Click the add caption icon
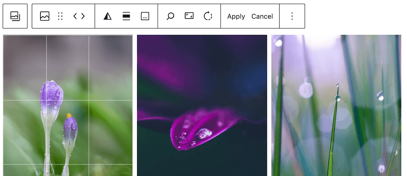407x176 pixels. pos(145,16)
